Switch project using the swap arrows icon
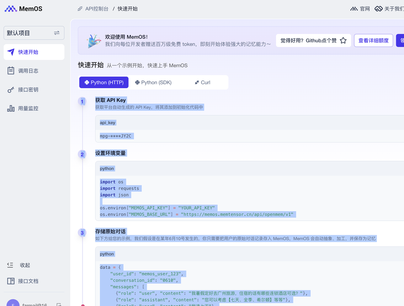404x306 pixels. click(57, 33)
